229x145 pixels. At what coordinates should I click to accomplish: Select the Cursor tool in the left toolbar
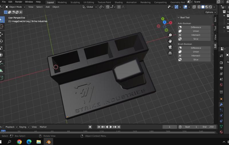(x=1, y=26)
